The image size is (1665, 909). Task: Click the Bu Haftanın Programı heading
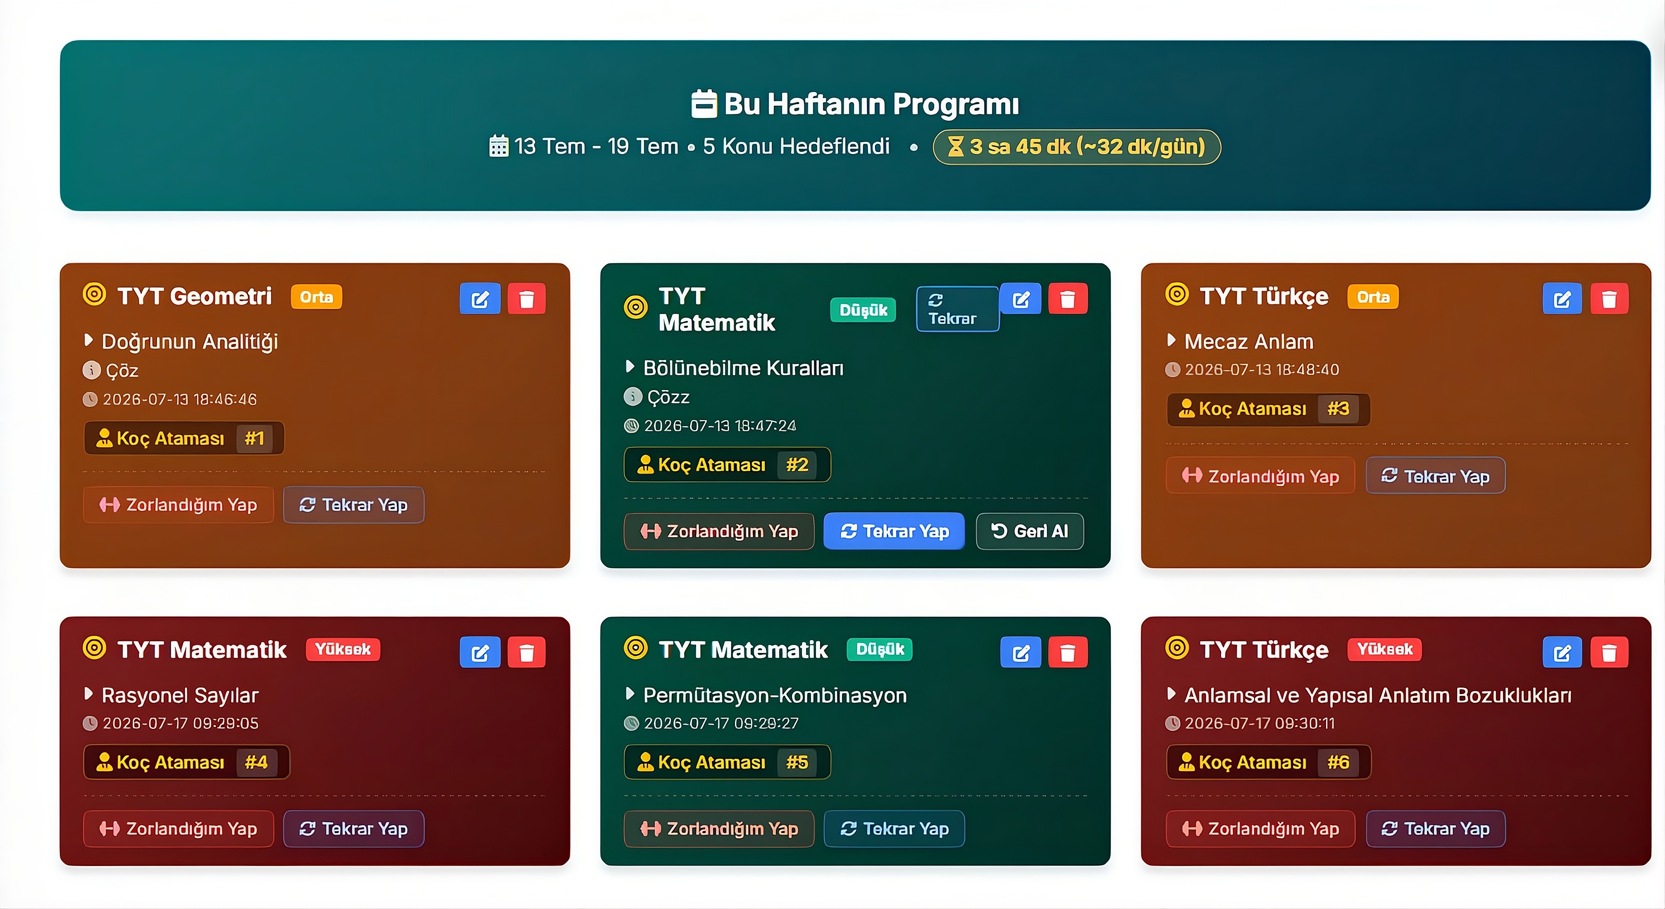pos(871,104)
